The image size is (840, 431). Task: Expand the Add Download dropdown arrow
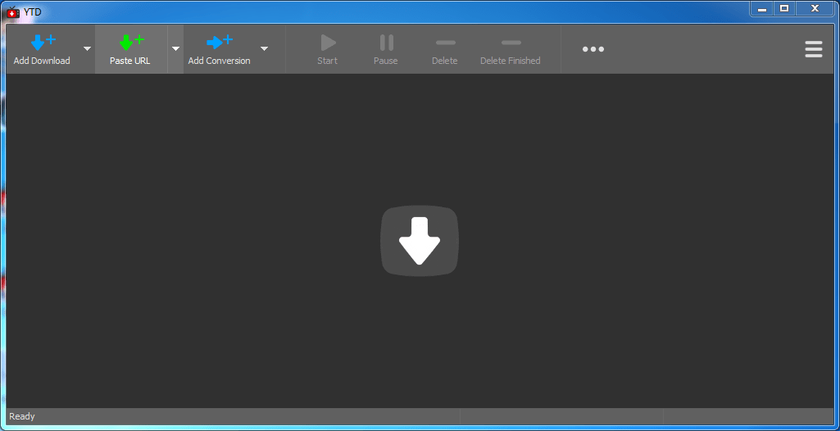pyautogui.click(x=88, y=49)
